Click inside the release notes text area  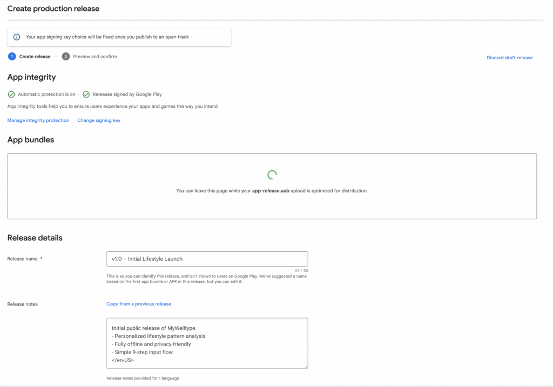coord(207,343)
